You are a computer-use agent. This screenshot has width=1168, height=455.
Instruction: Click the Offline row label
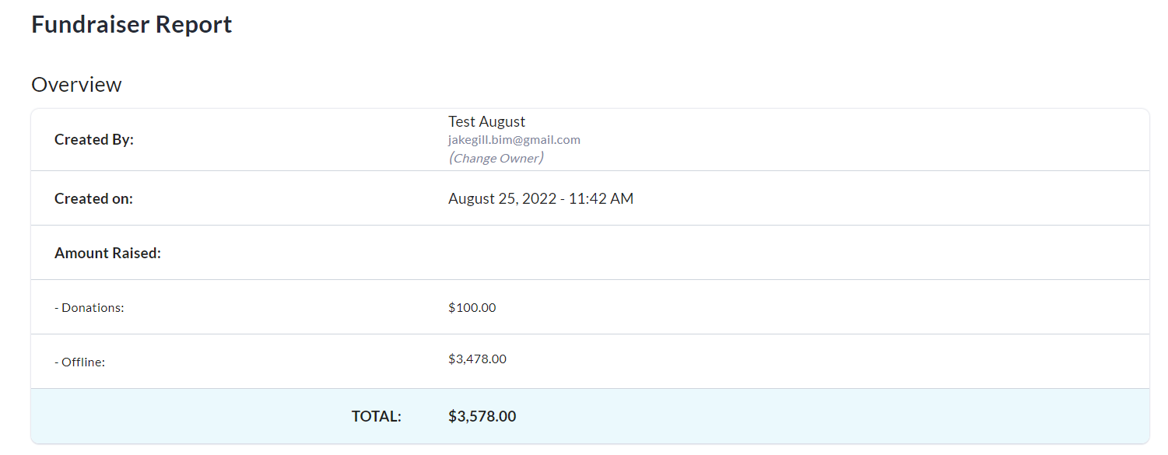coord(79,362)
